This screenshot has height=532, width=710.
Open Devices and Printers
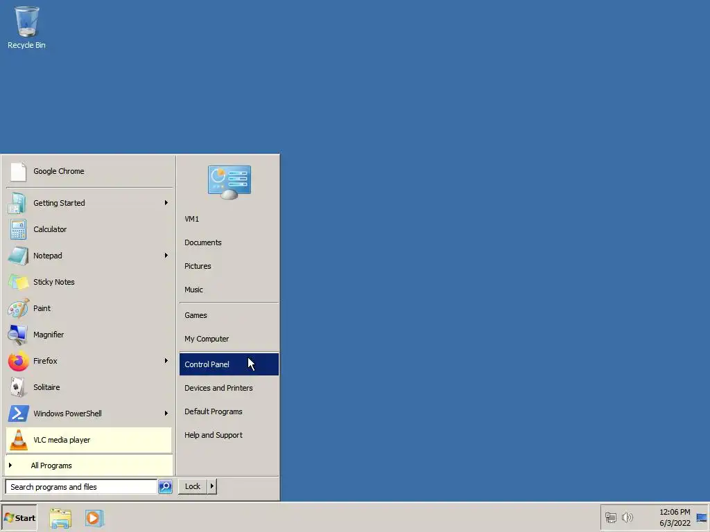pos(229,388)
